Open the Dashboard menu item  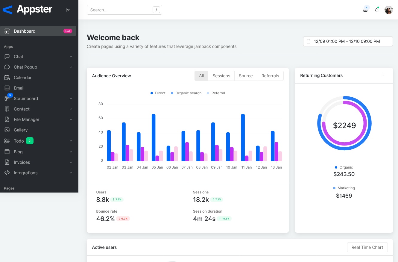coord(38,31)
